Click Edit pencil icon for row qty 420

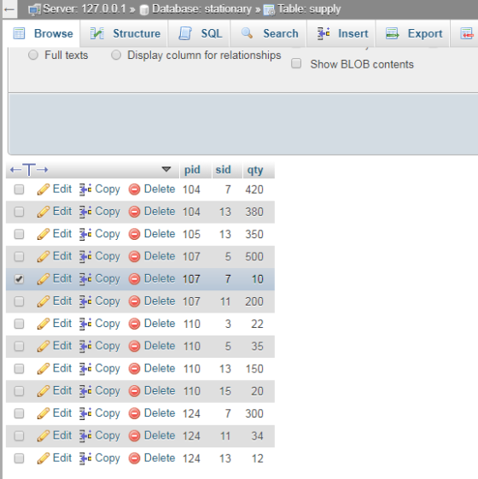(43, 190)
